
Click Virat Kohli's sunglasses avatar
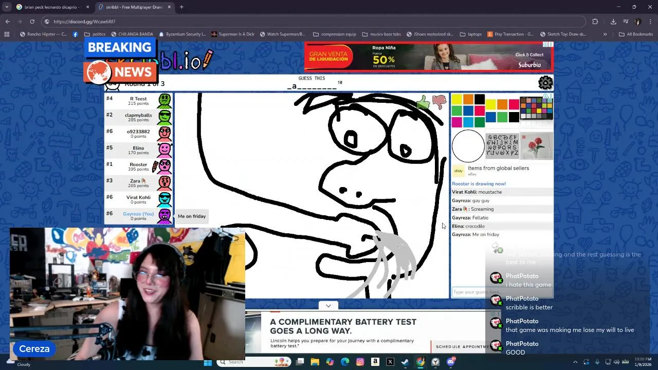pyautogui.click(x=164, y=199)
